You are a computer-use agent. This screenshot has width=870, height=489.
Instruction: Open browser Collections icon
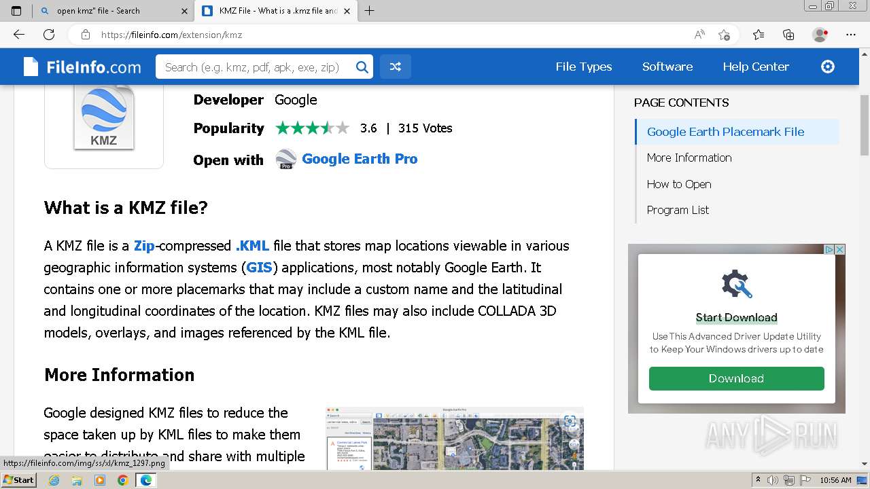pyautogui.click(x=788, y=35)
